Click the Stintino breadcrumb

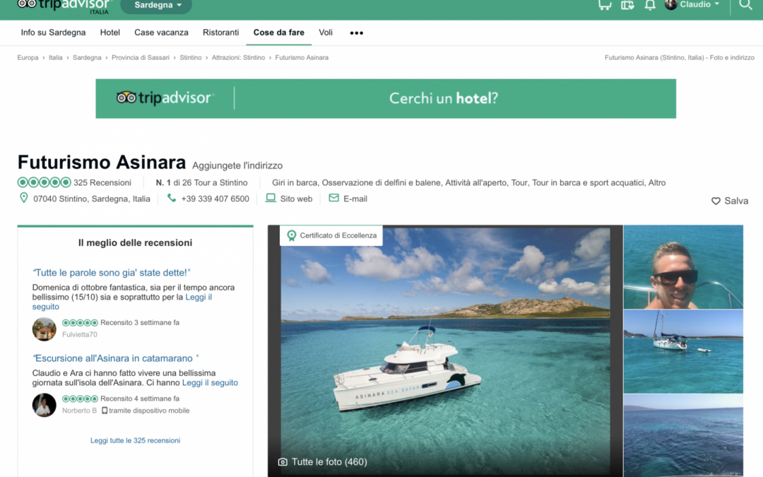tap(191, 57)
